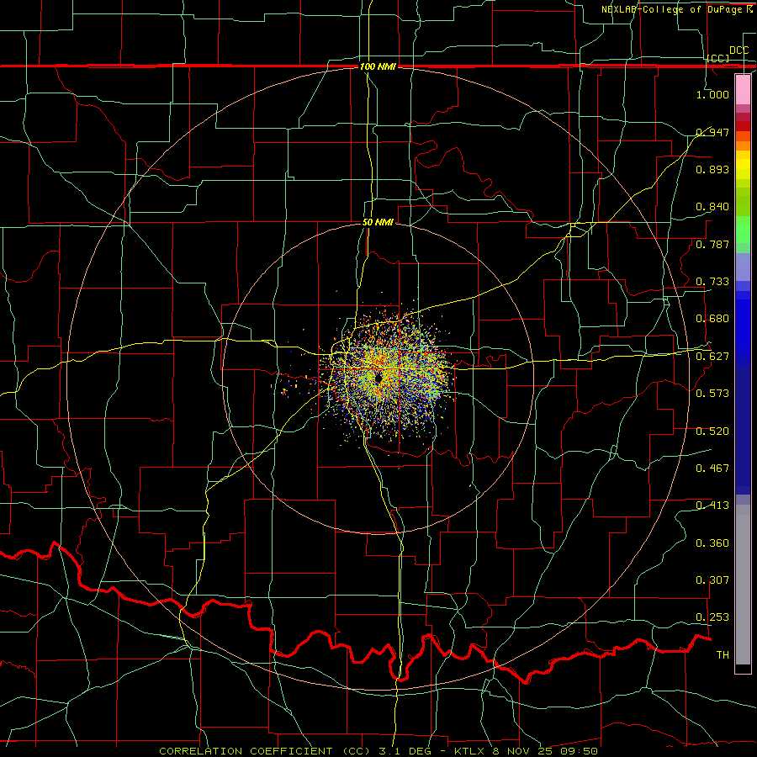Click the 50 NMI range ring label

tap(378, 222)
